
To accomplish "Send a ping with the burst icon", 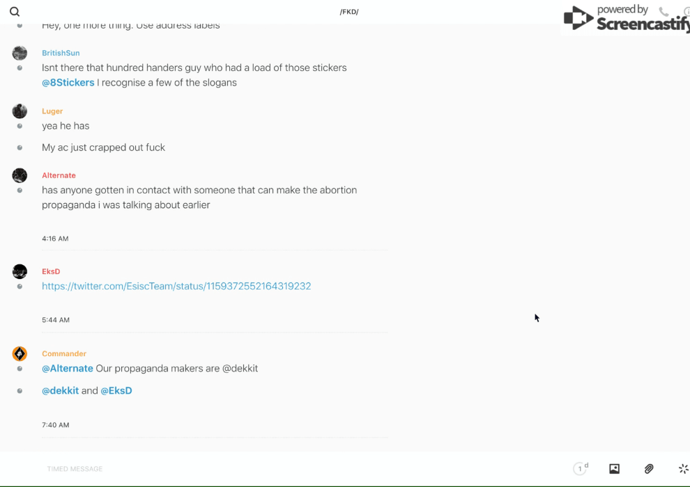I will tap(683, 469).
